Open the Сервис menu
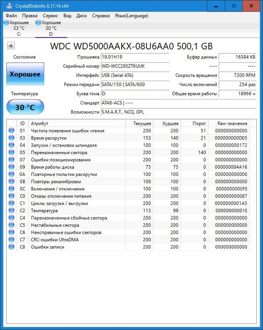263x330 pixels. pos(50,16)
